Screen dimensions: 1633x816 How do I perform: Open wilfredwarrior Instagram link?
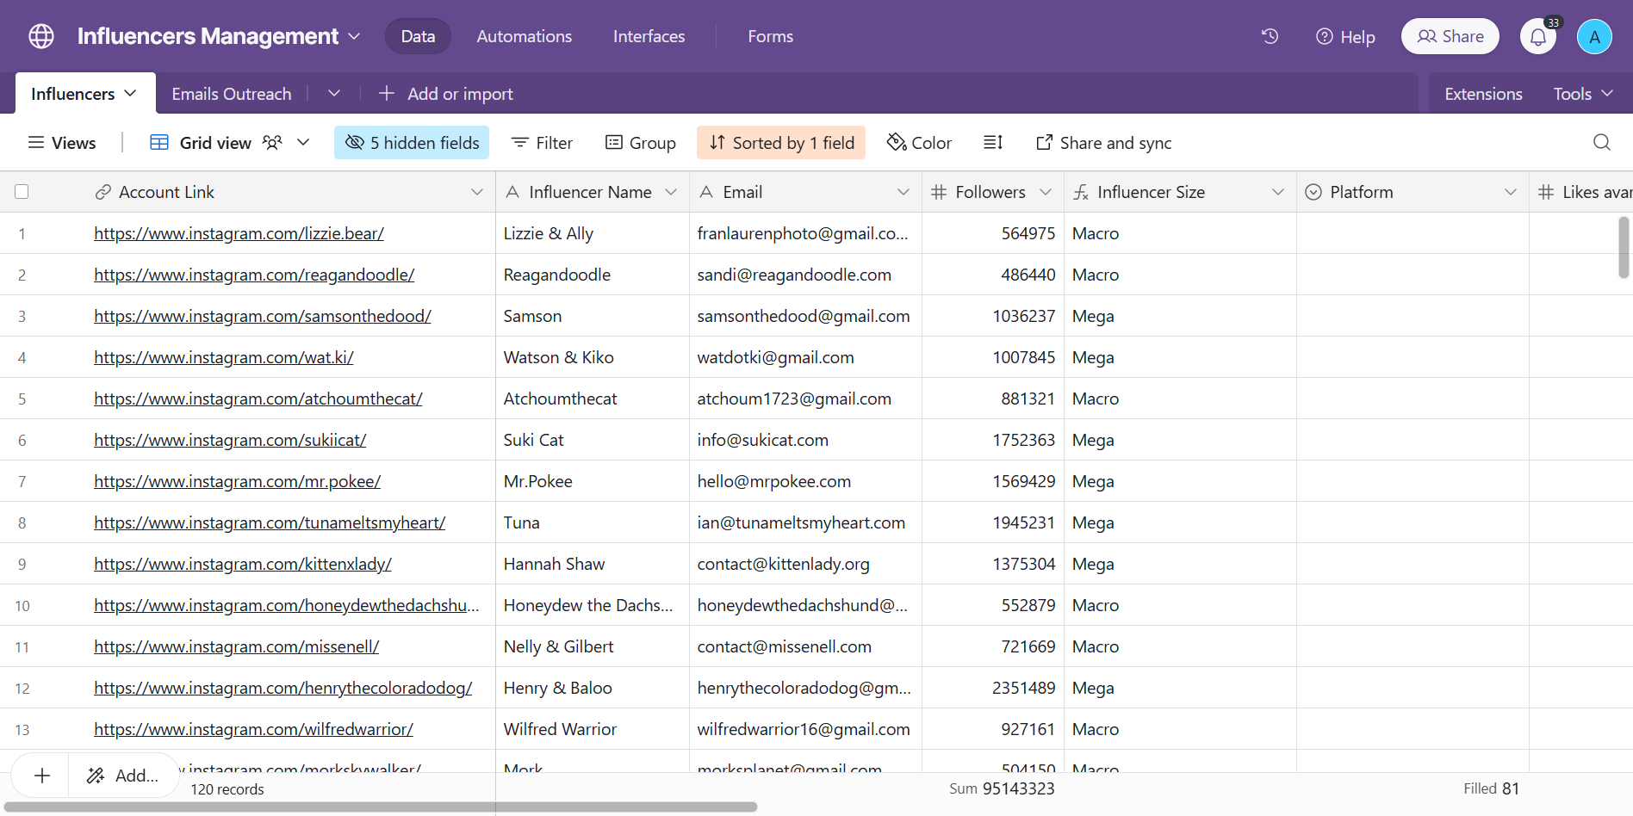(253, 729)
